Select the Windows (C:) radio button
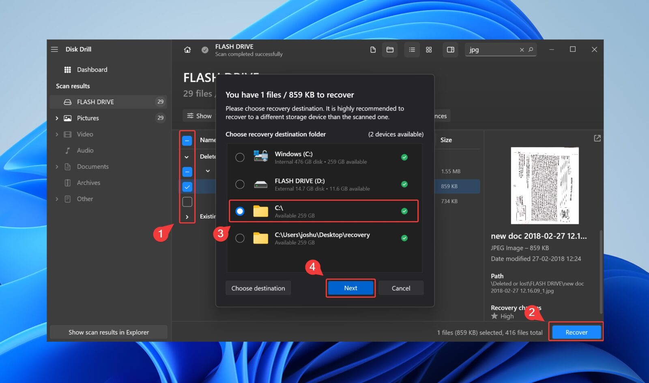The height and width of the screenshot is (383, 649). coord(240,157)
